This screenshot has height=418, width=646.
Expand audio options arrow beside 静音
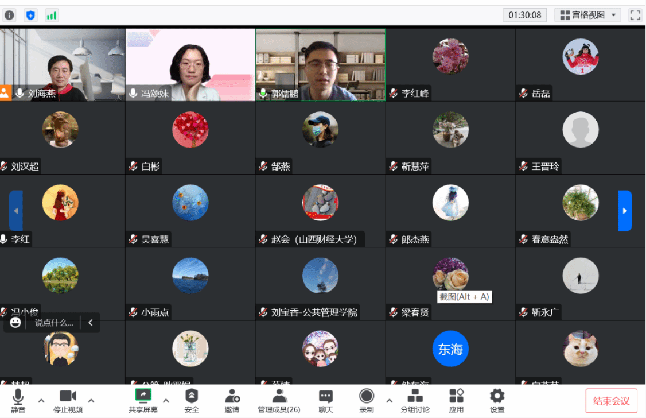(x=41, y=400)
